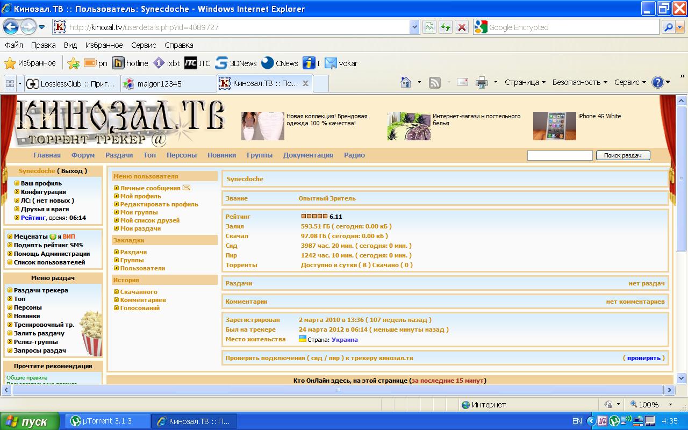Viewport: 688px width, 430px height.
Task: Click the Выход logout link
Action: 73,171
